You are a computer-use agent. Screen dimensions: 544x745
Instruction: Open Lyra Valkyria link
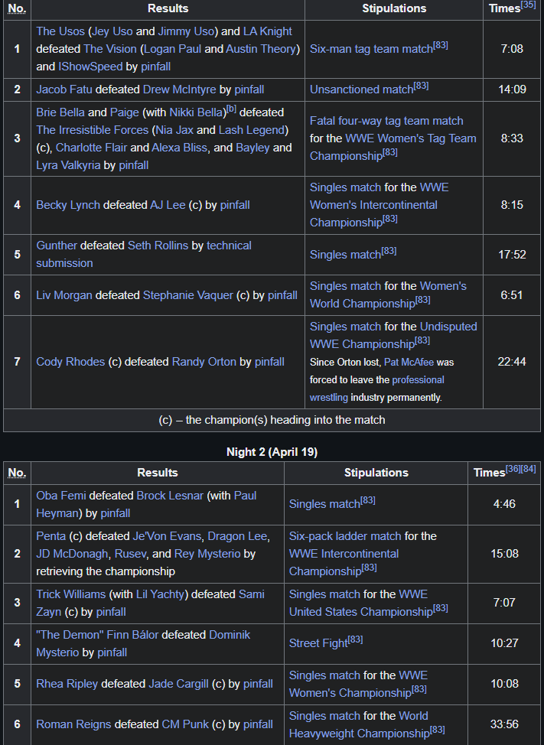tap(68, 165)
